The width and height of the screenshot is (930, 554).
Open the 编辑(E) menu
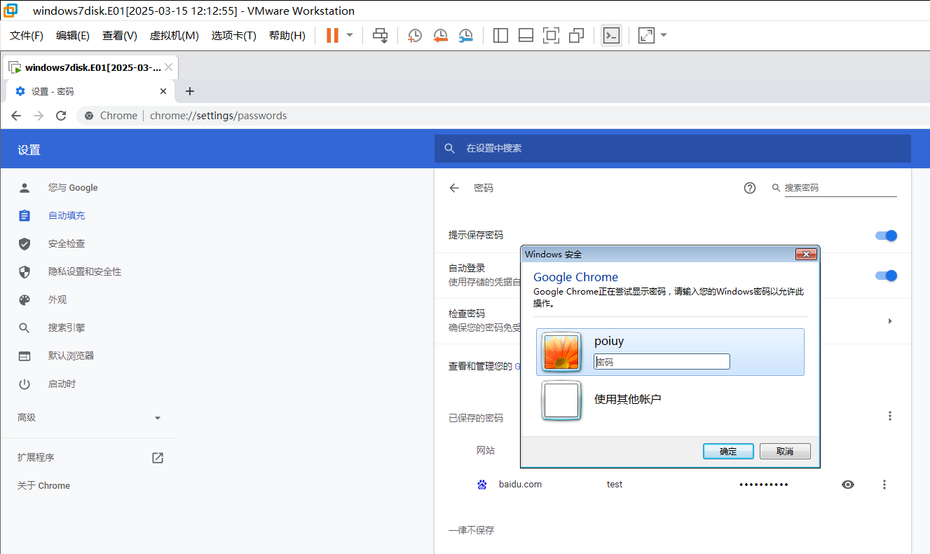pyautogui.click(x=73, y=35)
